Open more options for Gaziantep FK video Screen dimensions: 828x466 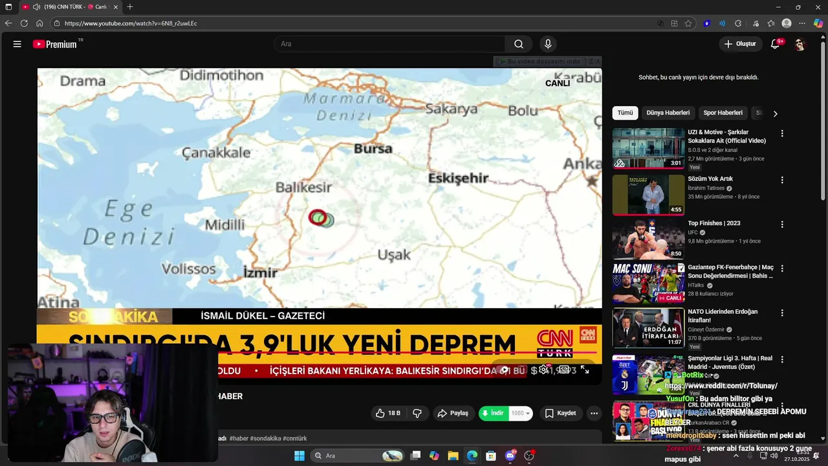[x=782, y=269]
